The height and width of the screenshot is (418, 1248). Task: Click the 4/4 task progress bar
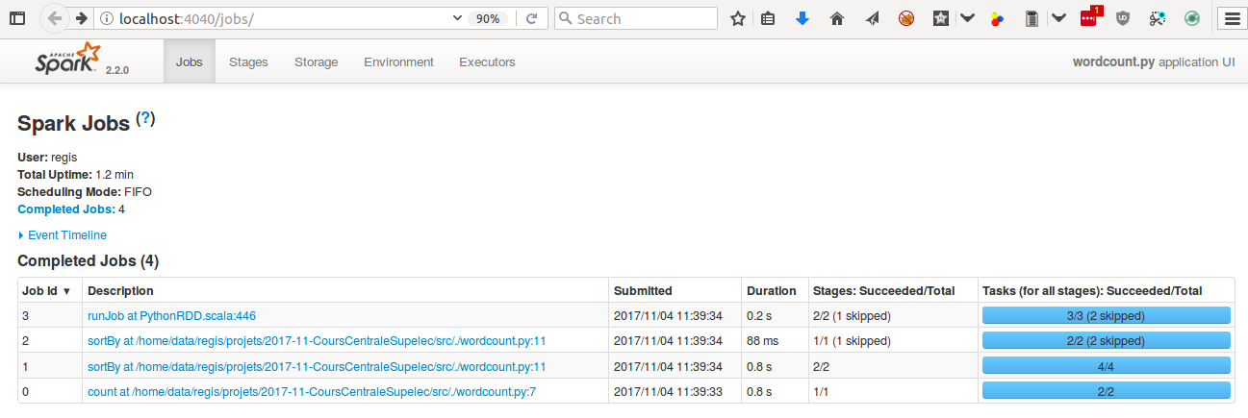point(1106,365)
